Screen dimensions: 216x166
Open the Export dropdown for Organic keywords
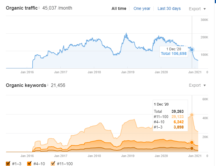(197, 85)
